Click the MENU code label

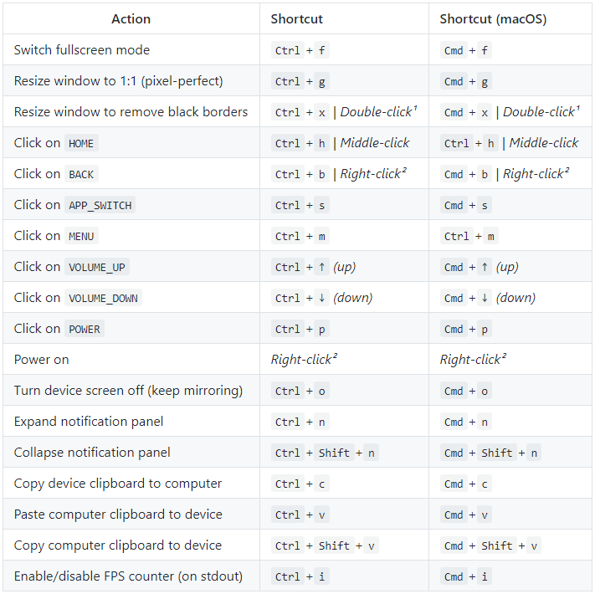(81, 236)
